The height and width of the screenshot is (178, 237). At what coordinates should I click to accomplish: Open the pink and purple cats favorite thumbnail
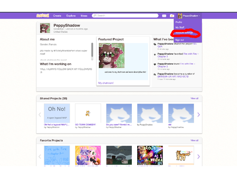88,155
